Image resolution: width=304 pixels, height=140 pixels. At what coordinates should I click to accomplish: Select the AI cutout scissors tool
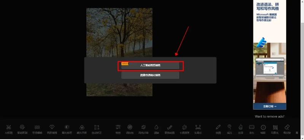pos(9,129)
